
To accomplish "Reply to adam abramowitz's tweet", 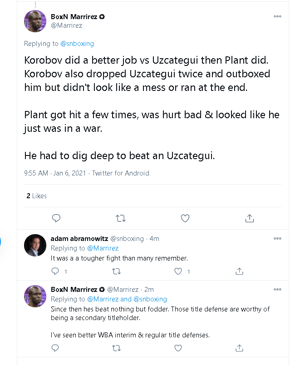I will coord(55,271).
